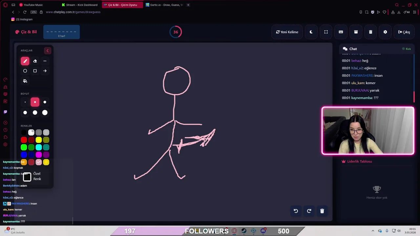
Task: Click the heart bookmark icon in the toolbar
Action: (x=384, y=12)
